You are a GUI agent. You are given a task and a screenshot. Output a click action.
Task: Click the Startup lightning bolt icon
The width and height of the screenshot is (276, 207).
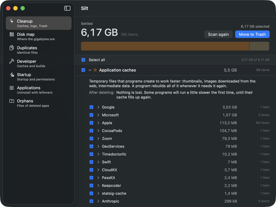[x=12, y=75]
